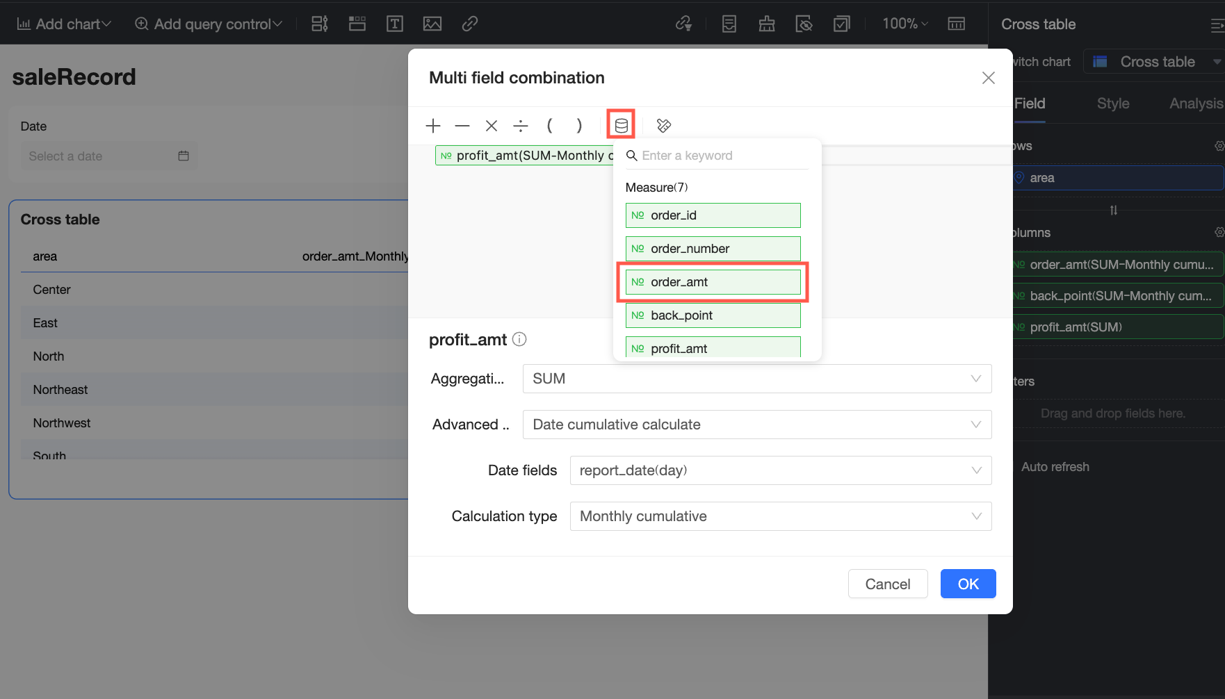The height and width of the screenshot is (699, 1225).
Task: Focus the keyword search field
Action: tap(723, 156)
